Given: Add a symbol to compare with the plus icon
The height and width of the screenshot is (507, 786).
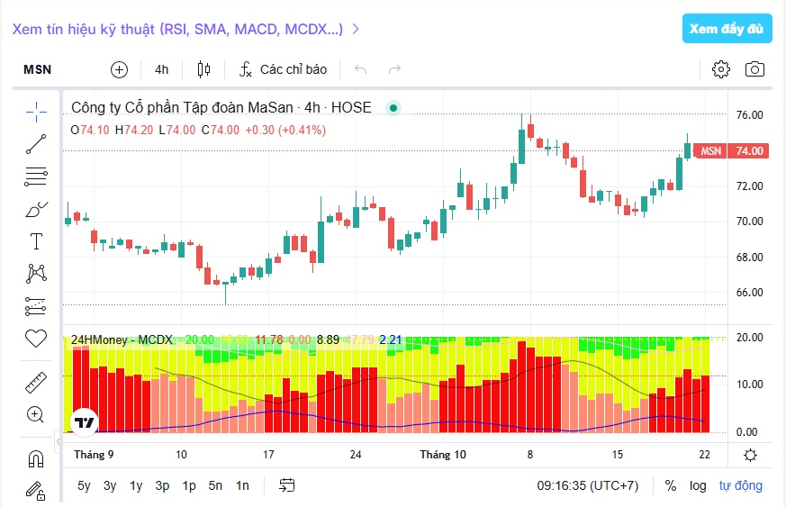Looking at the screenshot, I should tap(120, 69).
